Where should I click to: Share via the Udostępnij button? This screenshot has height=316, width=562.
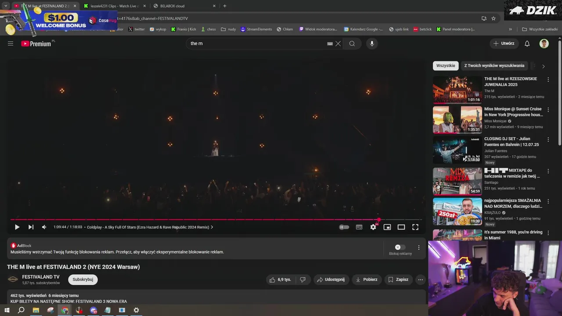pyautogui.click(x=331, y=280)
